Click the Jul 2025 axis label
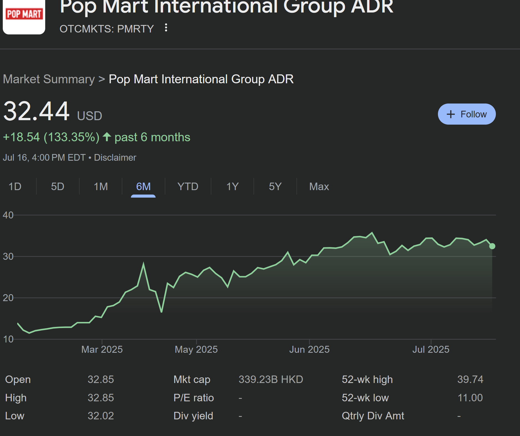This screenshot has width=520, height=436. tap(431, 349)
